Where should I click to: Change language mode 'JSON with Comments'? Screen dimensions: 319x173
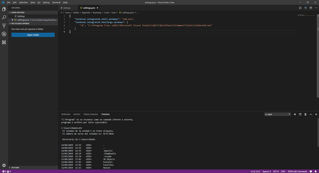pos(298,171)
